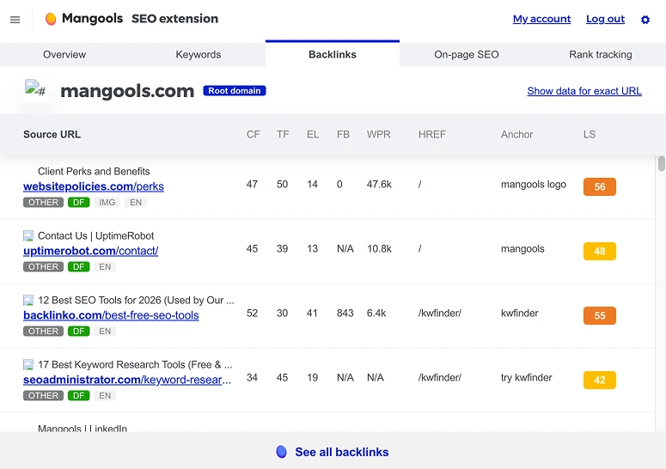Screen dimensions: 666x469
Task: Click the Mangools logo icon
Action: point(51,19)
